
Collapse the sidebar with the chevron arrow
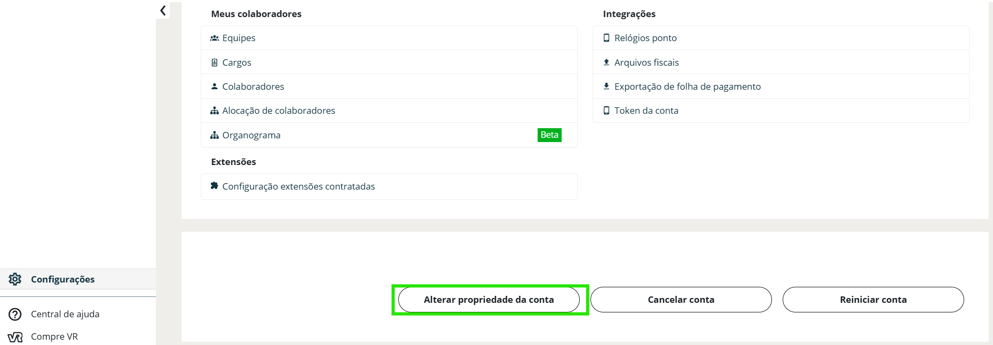163,11
